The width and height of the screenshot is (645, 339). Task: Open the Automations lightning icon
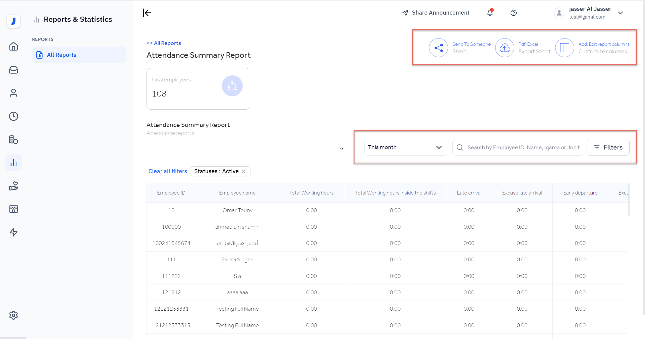pos(13,232)
